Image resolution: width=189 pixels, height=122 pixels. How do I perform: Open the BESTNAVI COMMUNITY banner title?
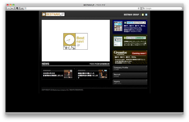click(x=135, y=38)
